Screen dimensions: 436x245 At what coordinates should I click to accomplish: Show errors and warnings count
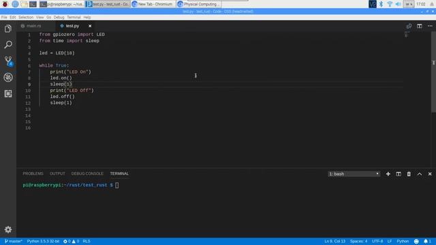[x=71, y=242]
